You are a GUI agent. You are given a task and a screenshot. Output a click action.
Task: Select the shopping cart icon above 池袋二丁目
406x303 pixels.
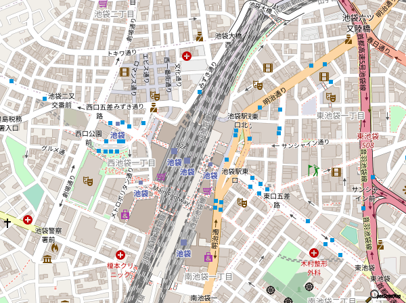(x=102, y=4)
